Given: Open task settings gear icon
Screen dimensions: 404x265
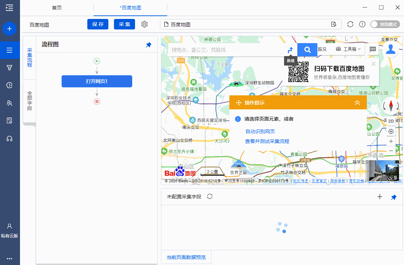Looking at the screenshot, I should (x=144, y=24).
